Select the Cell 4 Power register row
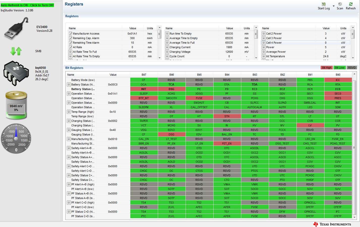The height and width of the screenshot is (227, 360). [305, 43]
